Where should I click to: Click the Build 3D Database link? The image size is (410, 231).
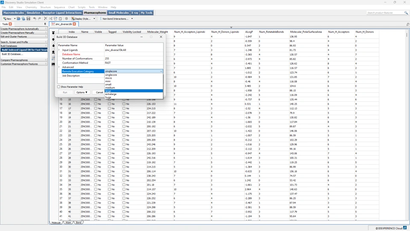coord(12,54)
